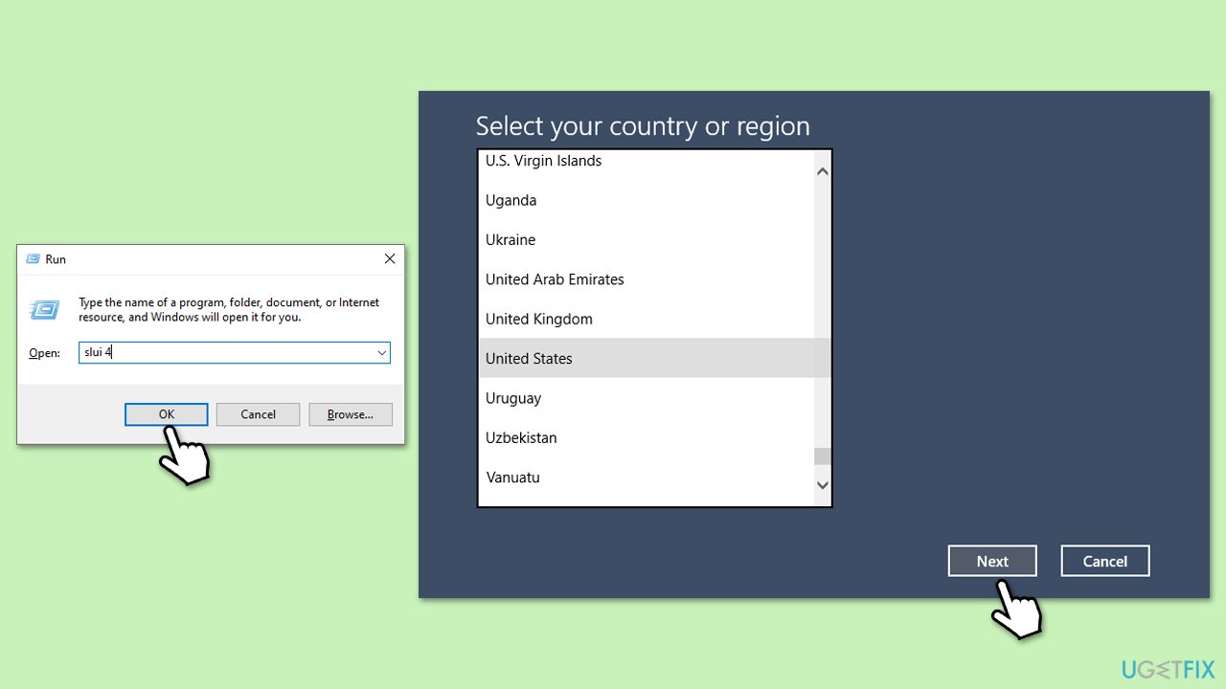Select Uganda in the country list
The width and height of the screenshot is (1226, 689).
(x=511, y=200)
